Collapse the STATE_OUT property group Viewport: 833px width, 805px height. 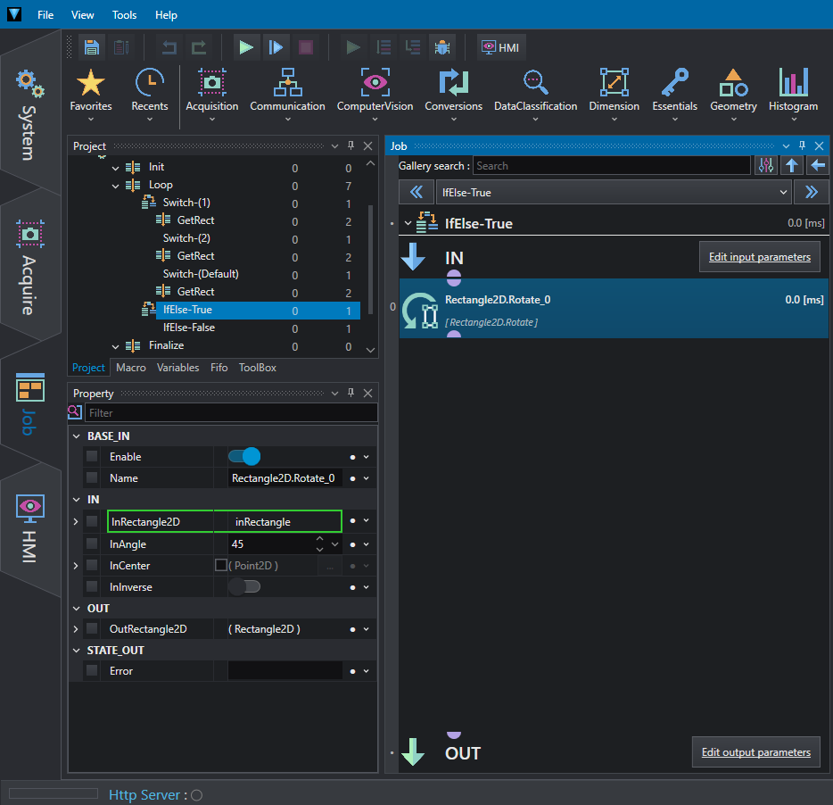coord(77,651)
